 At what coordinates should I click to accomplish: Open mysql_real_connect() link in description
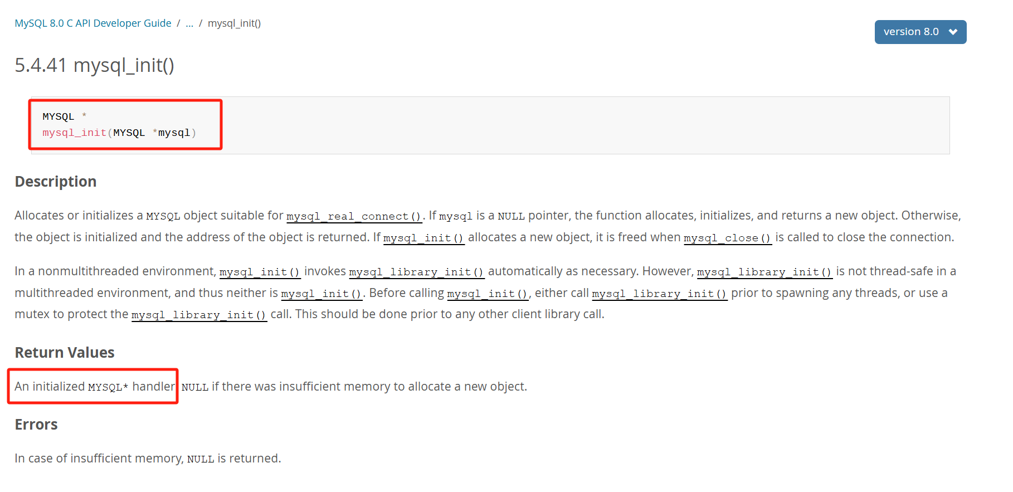coord(354,216)
